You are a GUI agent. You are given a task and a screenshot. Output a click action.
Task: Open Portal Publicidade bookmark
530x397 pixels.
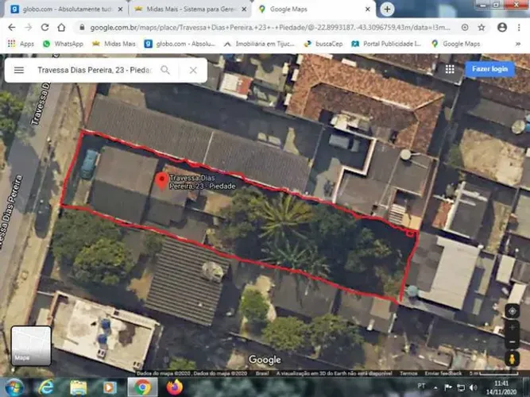(x=386, y=44)
